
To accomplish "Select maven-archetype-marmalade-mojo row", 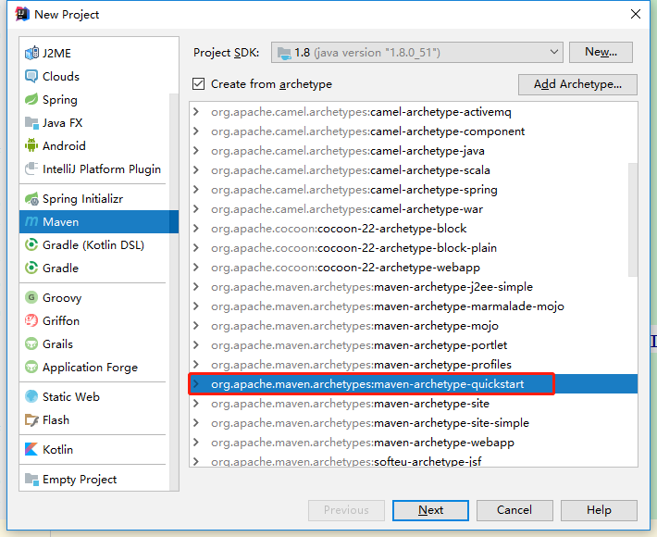I will click(413, 306).
